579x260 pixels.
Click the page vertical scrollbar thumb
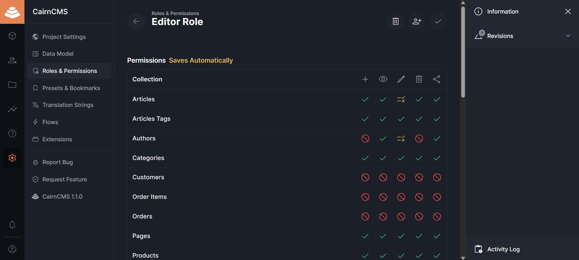click(463, 52)
